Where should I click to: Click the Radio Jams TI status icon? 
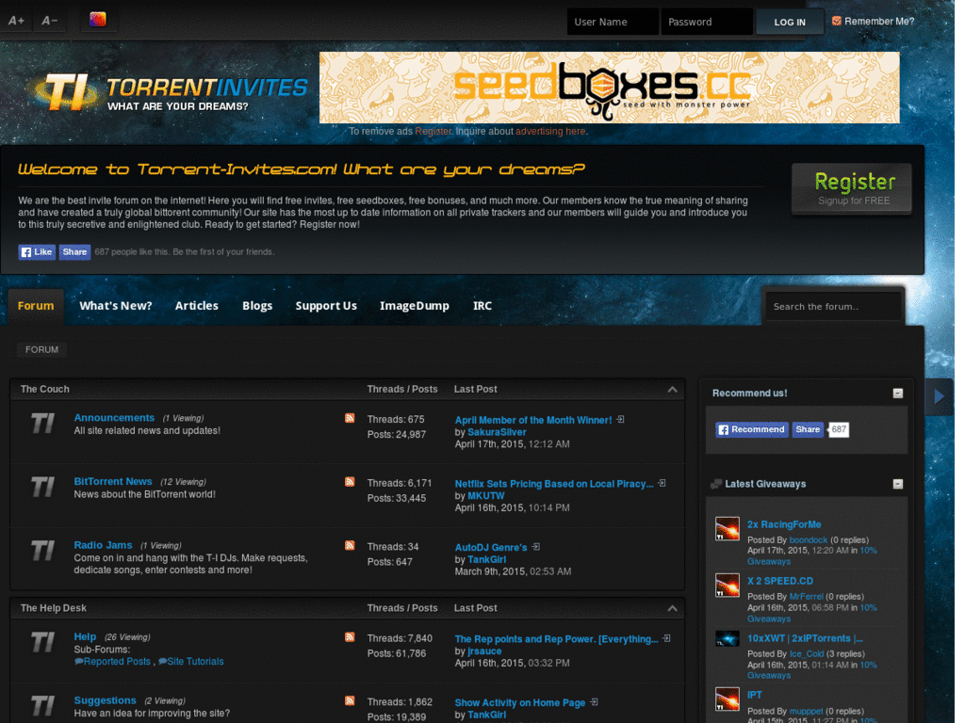click(x=43, y=551)
